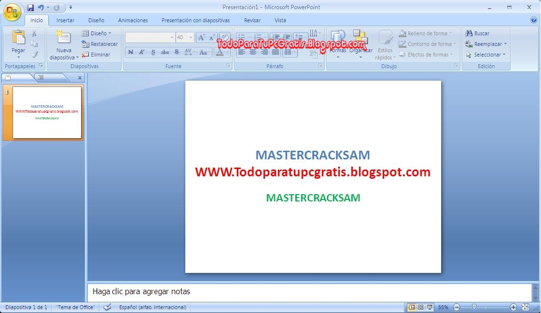Toggle bold (N) formatting
Screen dimensions: 541x313
coord(130,52)
